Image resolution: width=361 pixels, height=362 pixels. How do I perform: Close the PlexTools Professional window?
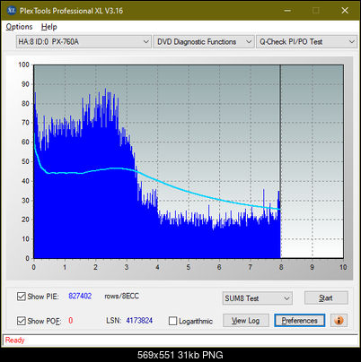click(345, 11)
